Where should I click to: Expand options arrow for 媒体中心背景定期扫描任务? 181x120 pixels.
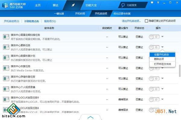[x=162, y=37]
